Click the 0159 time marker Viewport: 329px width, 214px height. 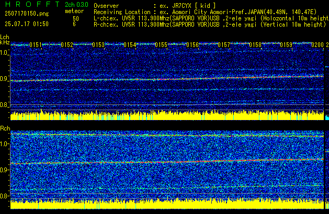[286, 45]
